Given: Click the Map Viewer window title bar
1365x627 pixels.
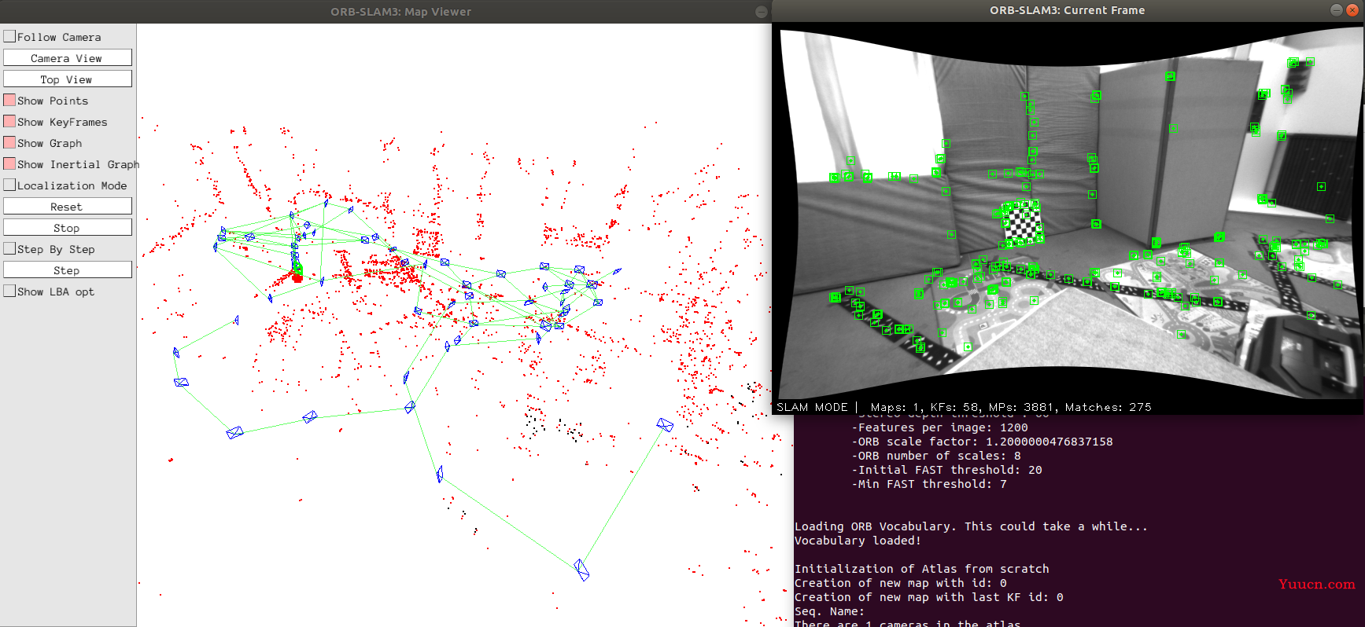Looking at the screenshot, I should [x=386, y=11].
